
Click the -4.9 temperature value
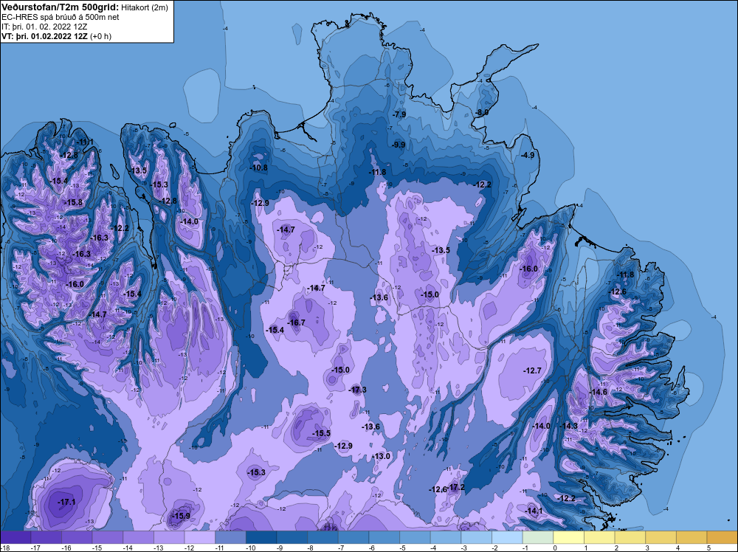pos(528,155)
